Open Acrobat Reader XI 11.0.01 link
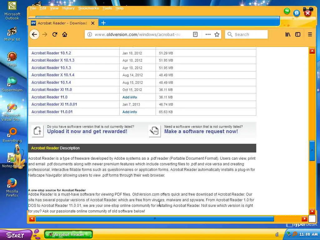320x240 pixels. 54,104
